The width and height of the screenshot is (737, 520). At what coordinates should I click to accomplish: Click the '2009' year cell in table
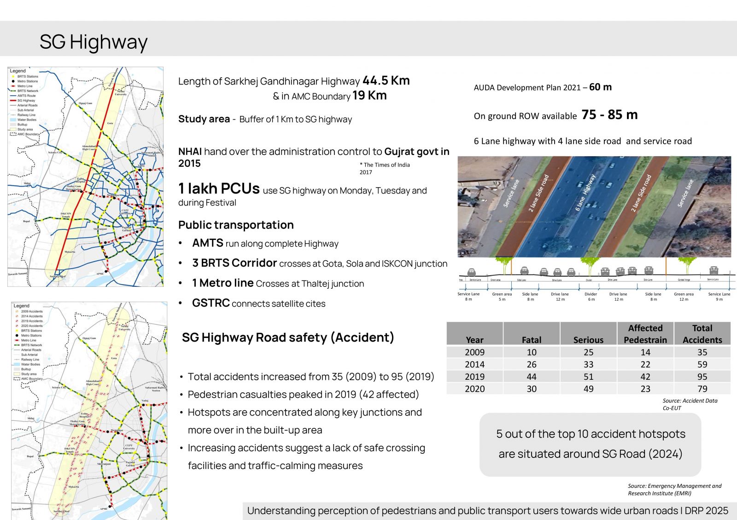coord(474,352)
